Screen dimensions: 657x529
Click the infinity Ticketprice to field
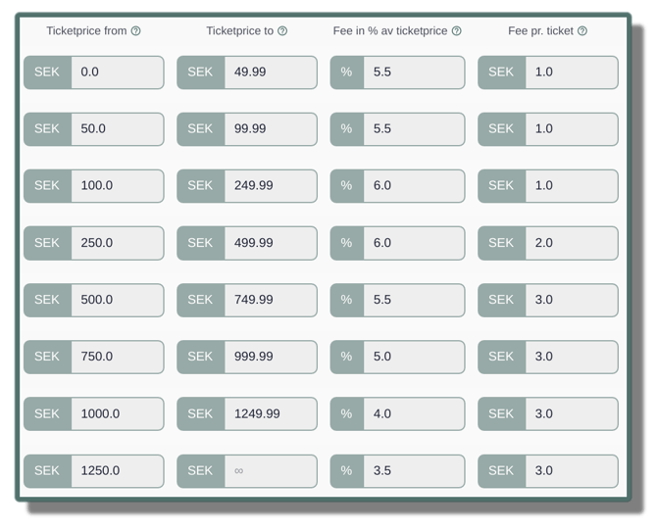[x=269, y=470]
